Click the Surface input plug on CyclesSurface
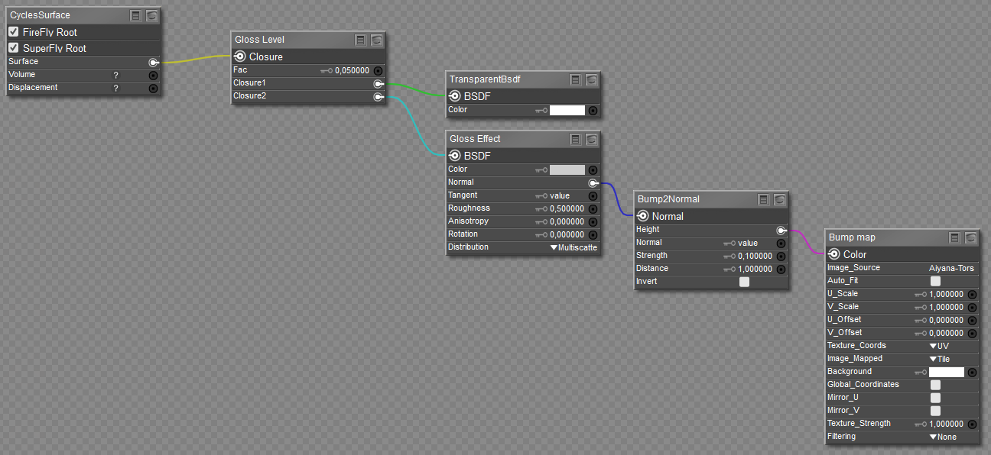 (x=154, y=62)
